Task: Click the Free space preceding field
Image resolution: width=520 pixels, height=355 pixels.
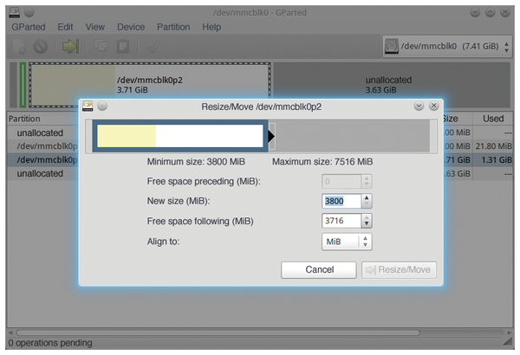Action: [341, 182]
